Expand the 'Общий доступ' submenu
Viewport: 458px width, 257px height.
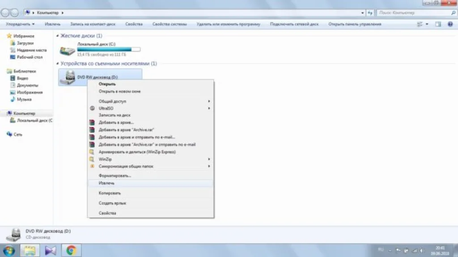pyautogui.click(x=150, y=101)
